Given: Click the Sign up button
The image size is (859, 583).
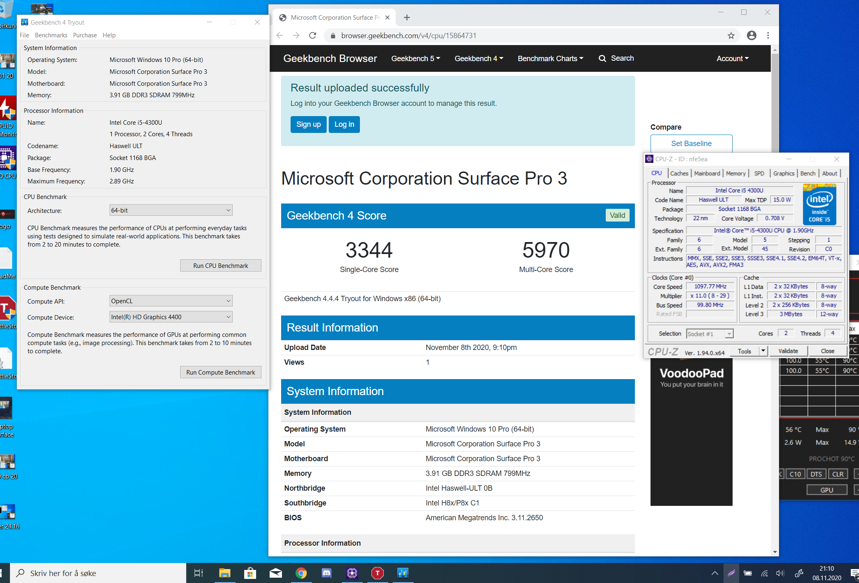Looking at the screenshot, I should 309,124.
